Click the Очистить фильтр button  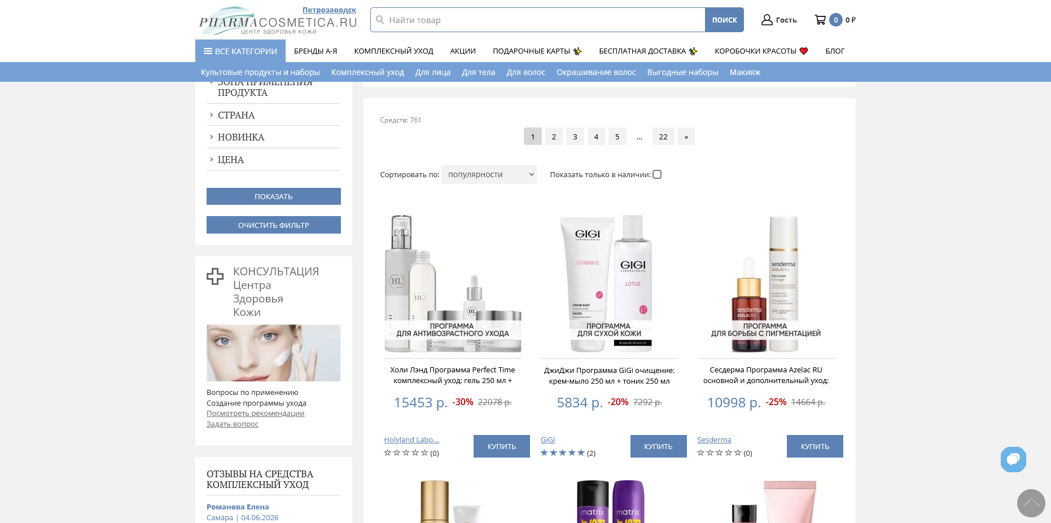click(x=274, y=225)
